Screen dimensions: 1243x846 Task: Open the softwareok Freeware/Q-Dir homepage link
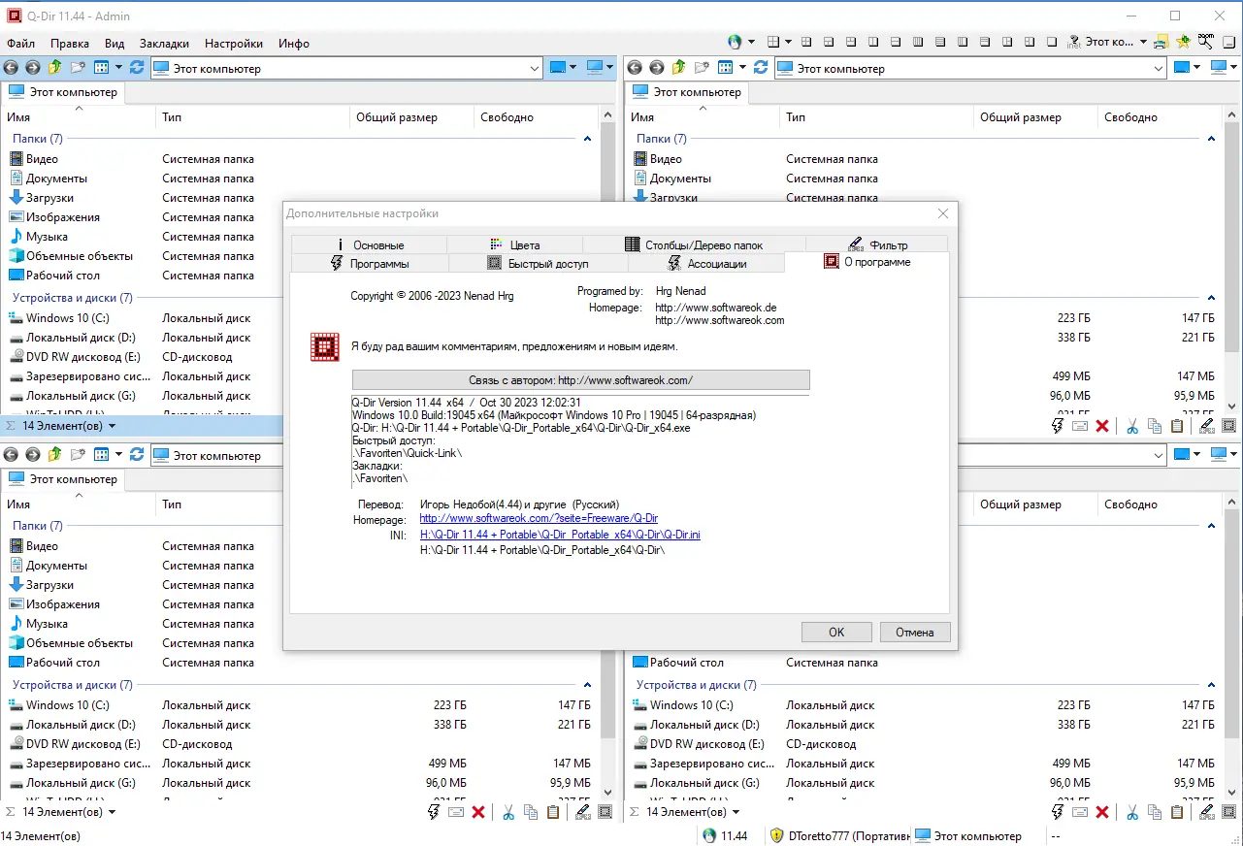pyautogui.click(x=539, y=519)
